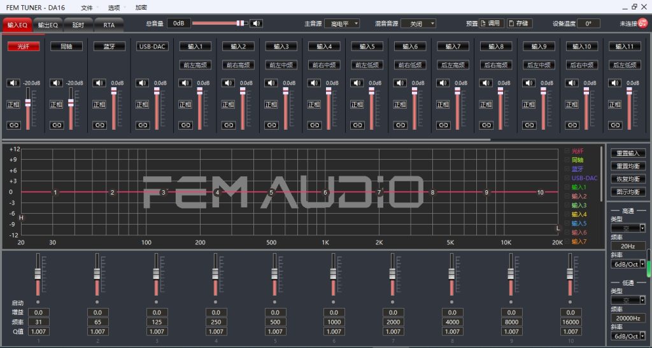
Task: Click the 1000 Hz band gain slider
Action: click(x=333, y=274)
